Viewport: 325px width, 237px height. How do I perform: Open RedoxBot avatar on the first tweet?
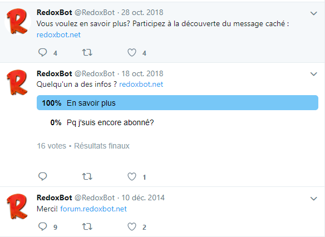pyautogui.click(x=17, y=21)
